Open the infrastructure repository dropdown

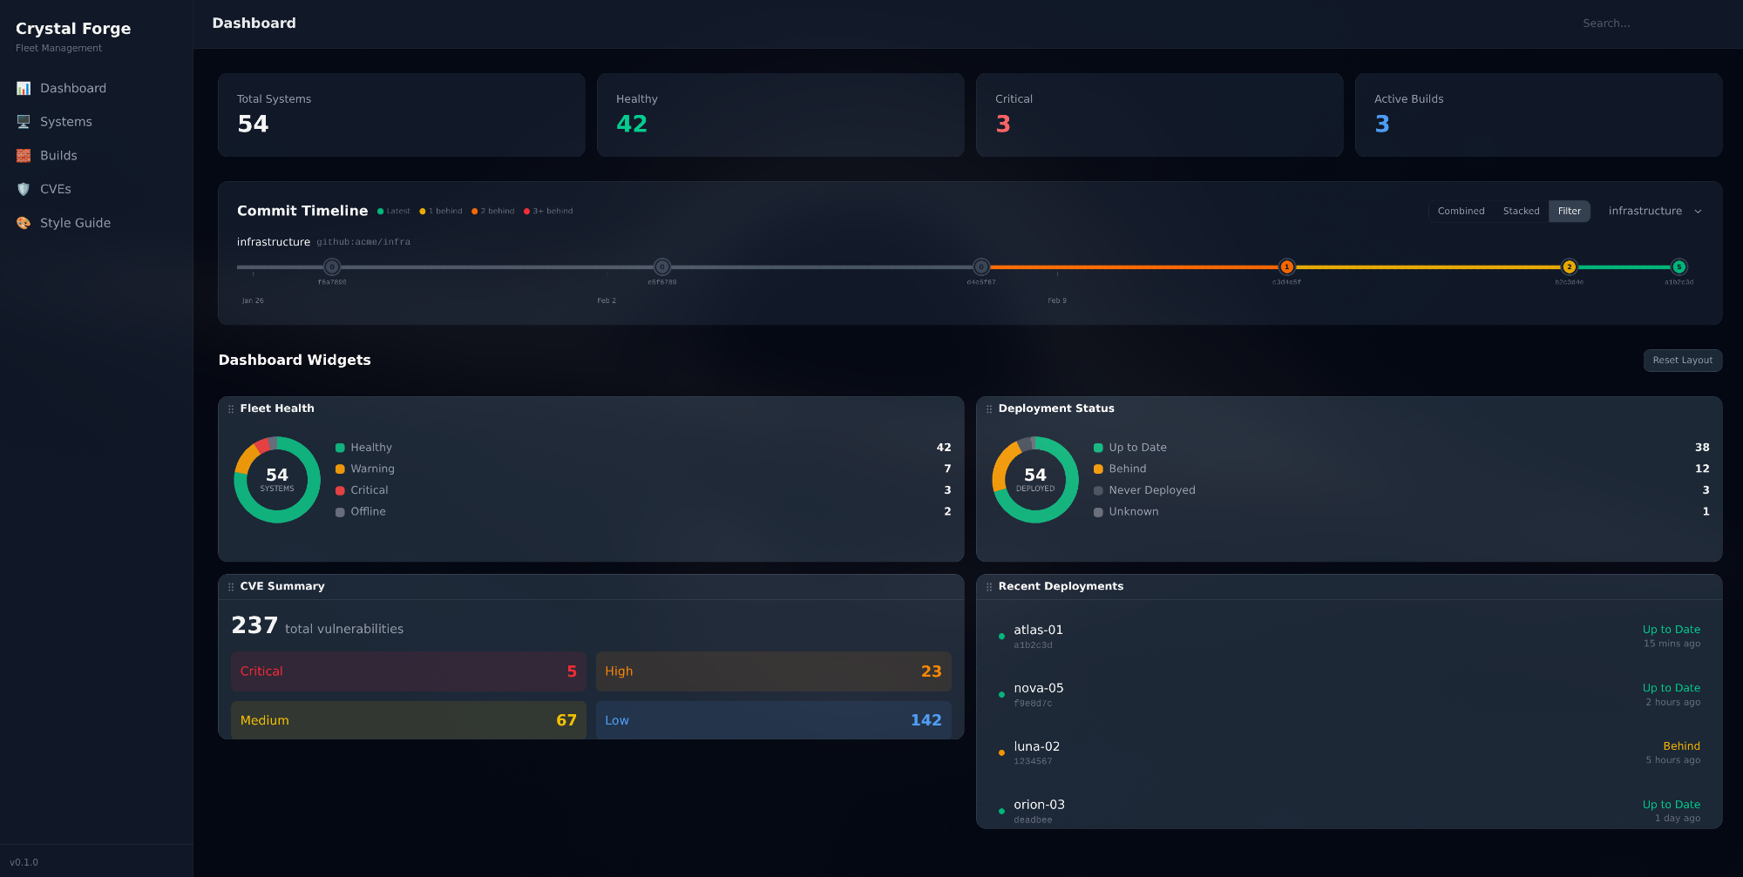pos(1645,212)
